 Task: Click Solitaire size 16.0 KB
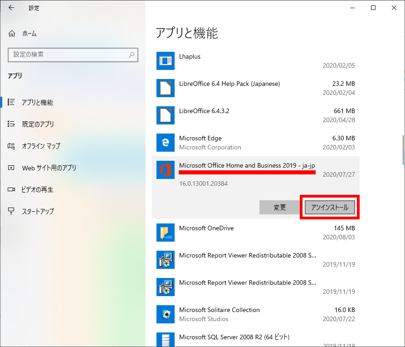tap(345, 310)
